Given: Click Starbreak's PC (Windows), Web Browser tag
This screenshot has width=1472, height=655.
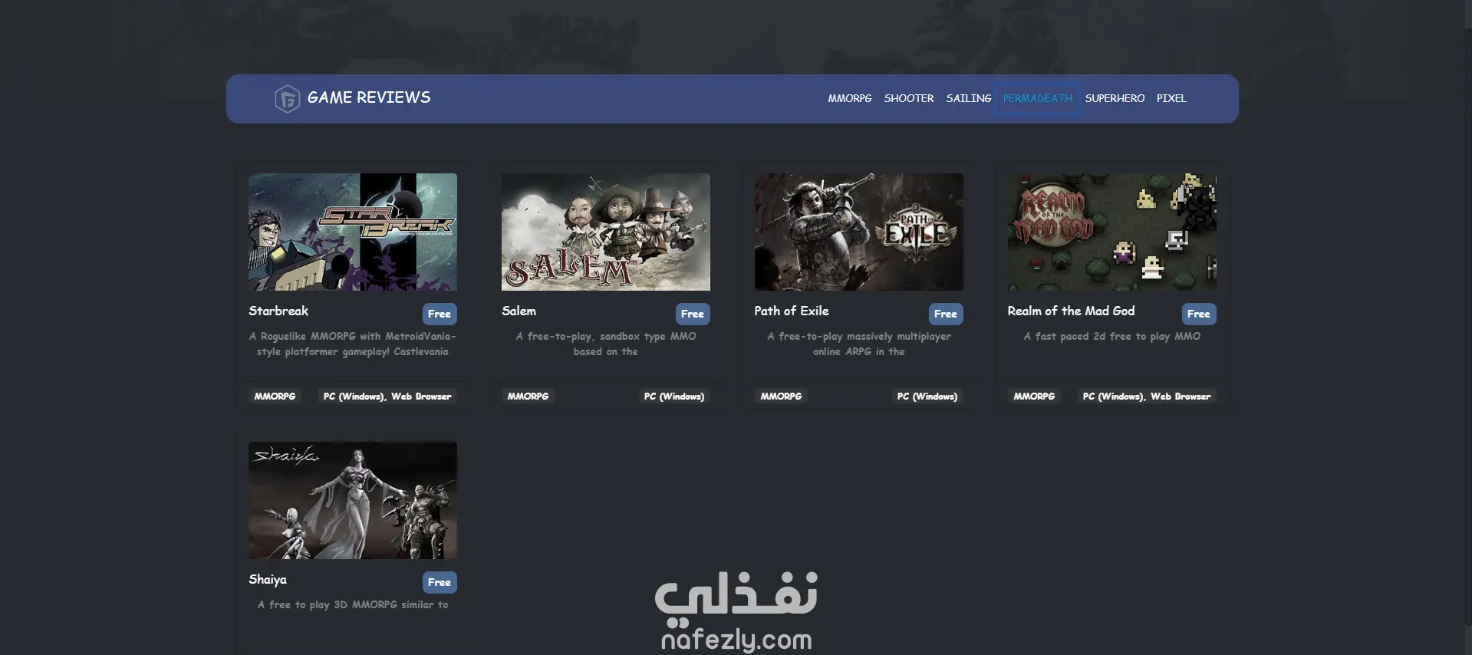Looking at the screenshot, I should [x=387, y=397].
